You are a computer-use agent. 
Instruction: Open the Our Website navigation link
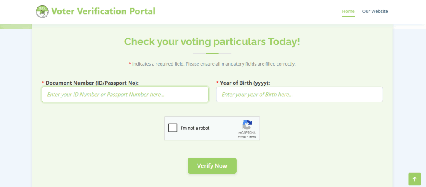(x=375, y=11)
